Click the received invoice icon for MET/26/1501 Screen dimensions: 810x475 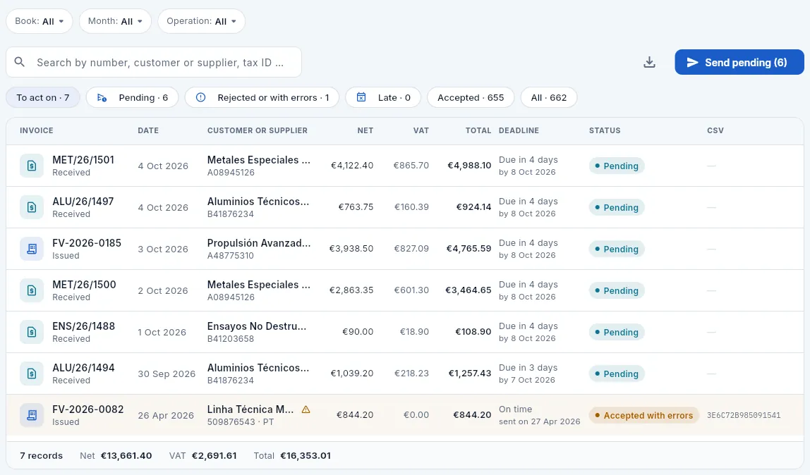pos(32,166)
